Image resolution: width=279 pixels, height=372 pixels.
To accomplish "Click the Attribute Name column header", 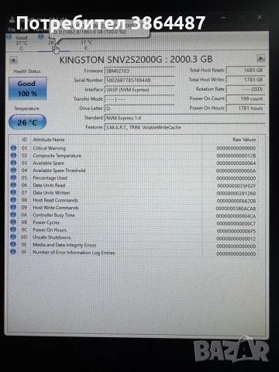I will 49,139.
